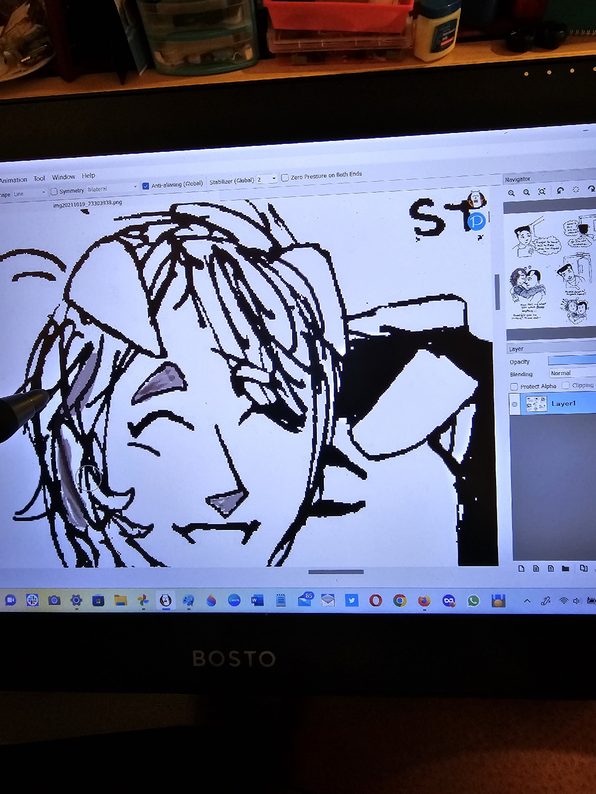Image resolution: width=596 pixels, height=794 pixels.
Task: Open the Animation menu
Action: 13,180
